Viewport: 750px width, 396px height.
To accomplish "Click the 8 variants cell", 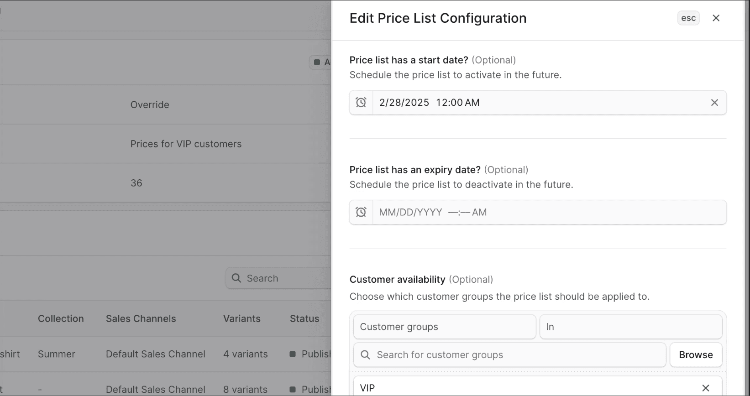I will click(245, 390).
